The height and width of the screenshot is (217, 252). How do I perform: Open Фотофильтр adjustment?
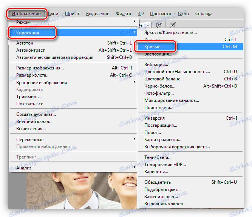190,93
